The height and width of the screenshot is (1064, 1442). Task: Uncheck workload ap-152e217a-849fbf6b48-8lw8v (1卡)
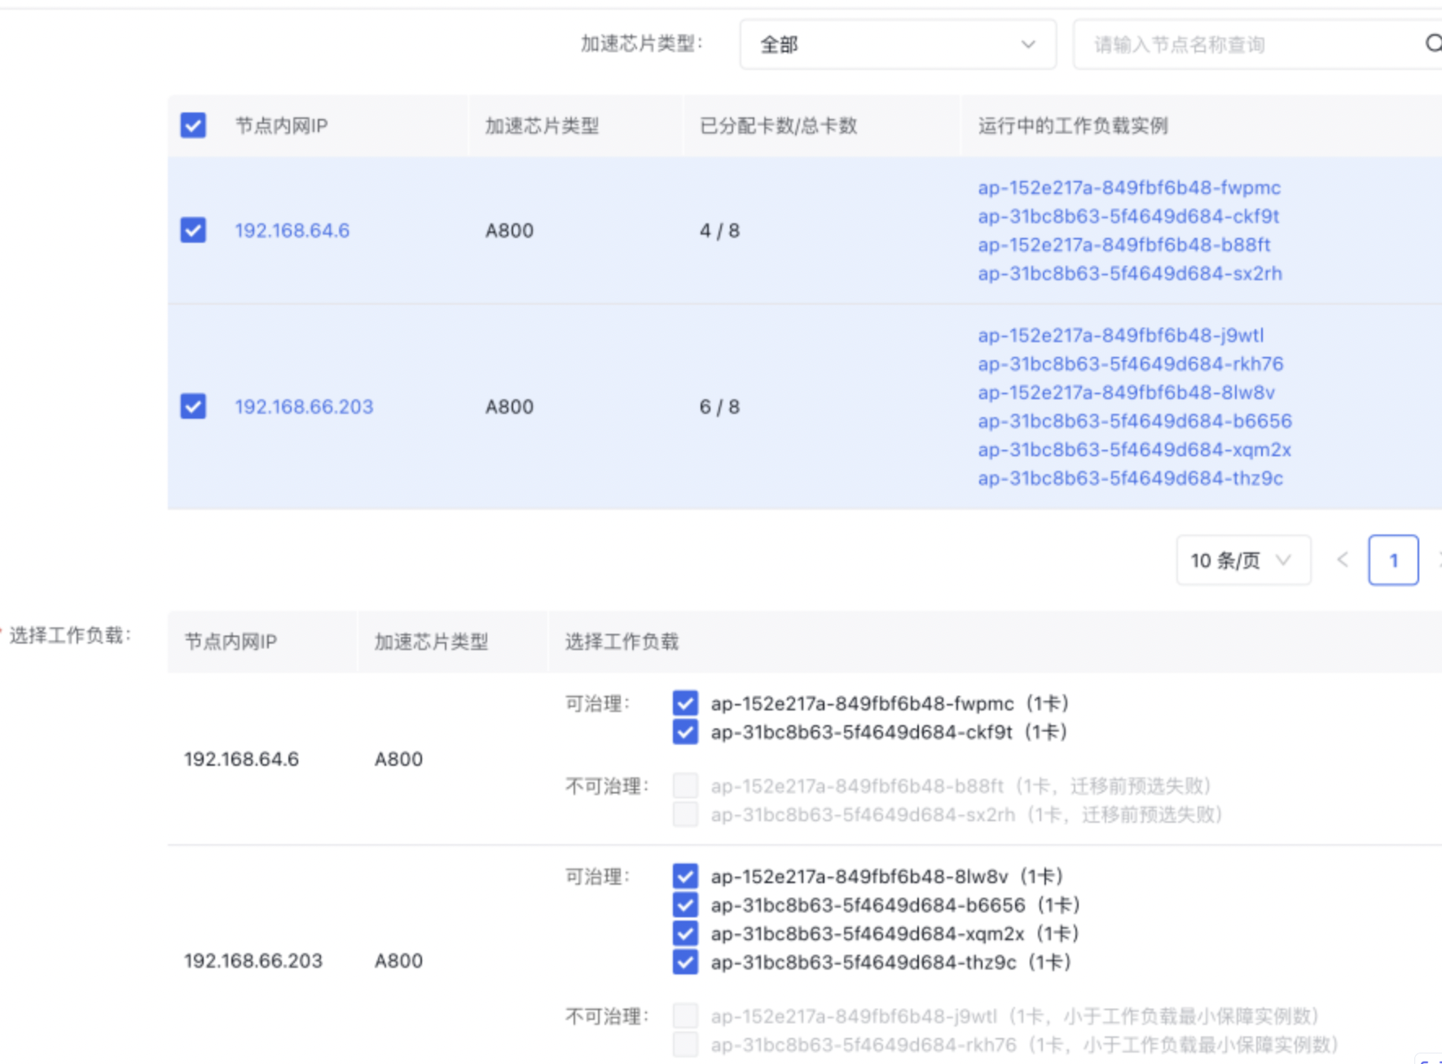[684, 876]
